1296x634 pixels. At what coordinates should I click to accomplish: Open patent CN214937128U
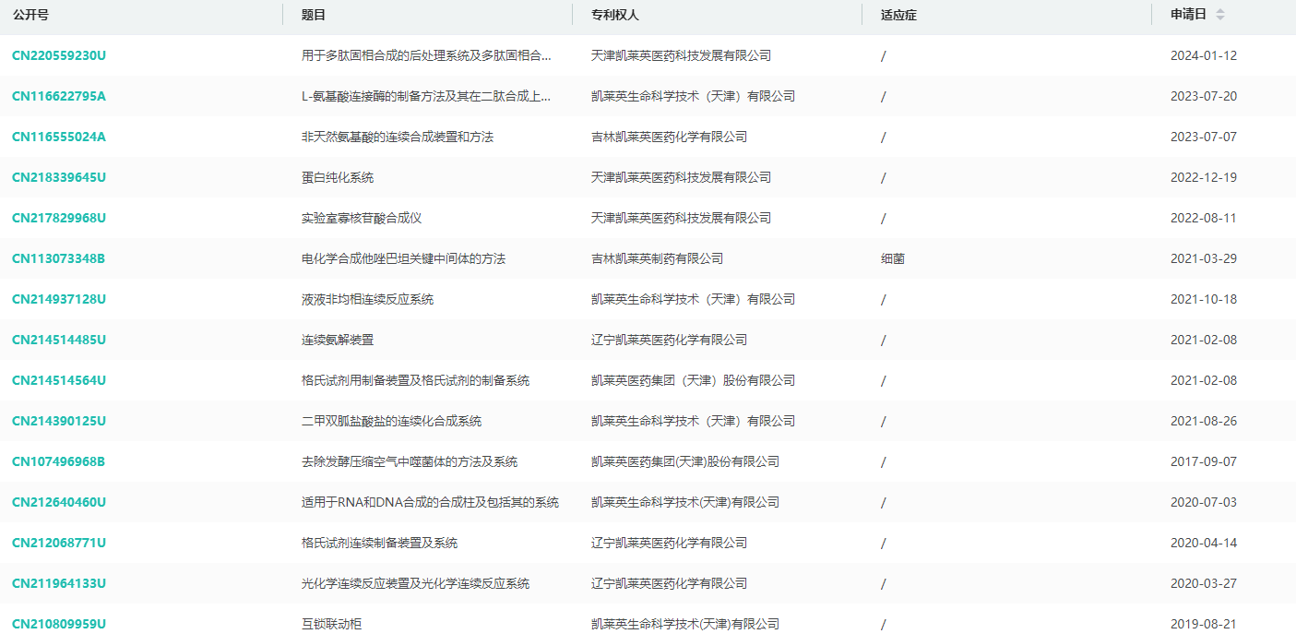point(59,299)
